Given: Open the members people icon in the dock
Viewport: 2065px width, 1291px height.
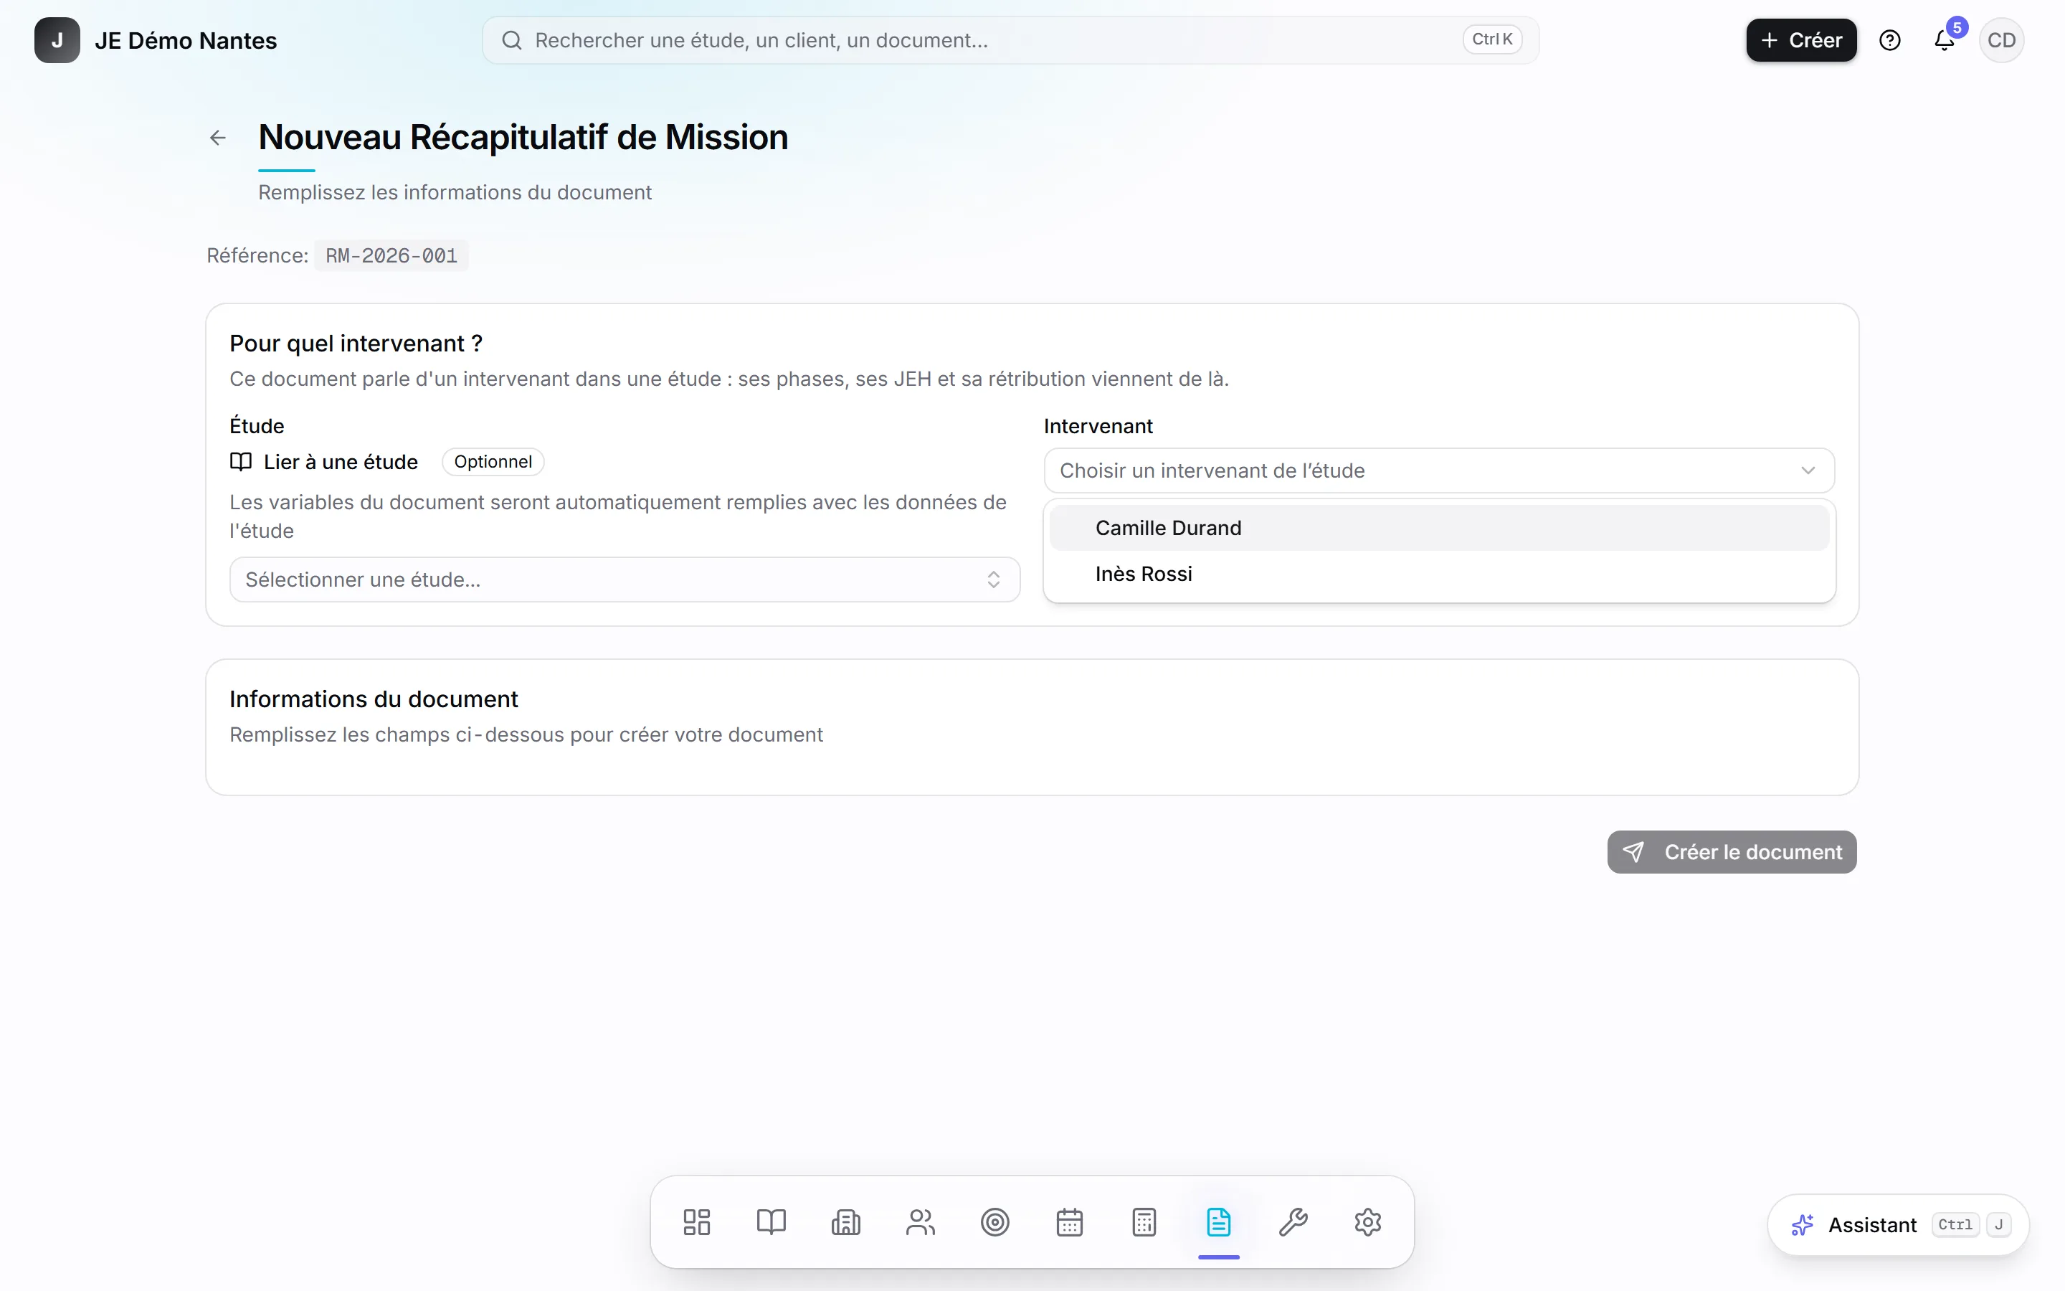Looking at the screenshot, I should 921,1222.
